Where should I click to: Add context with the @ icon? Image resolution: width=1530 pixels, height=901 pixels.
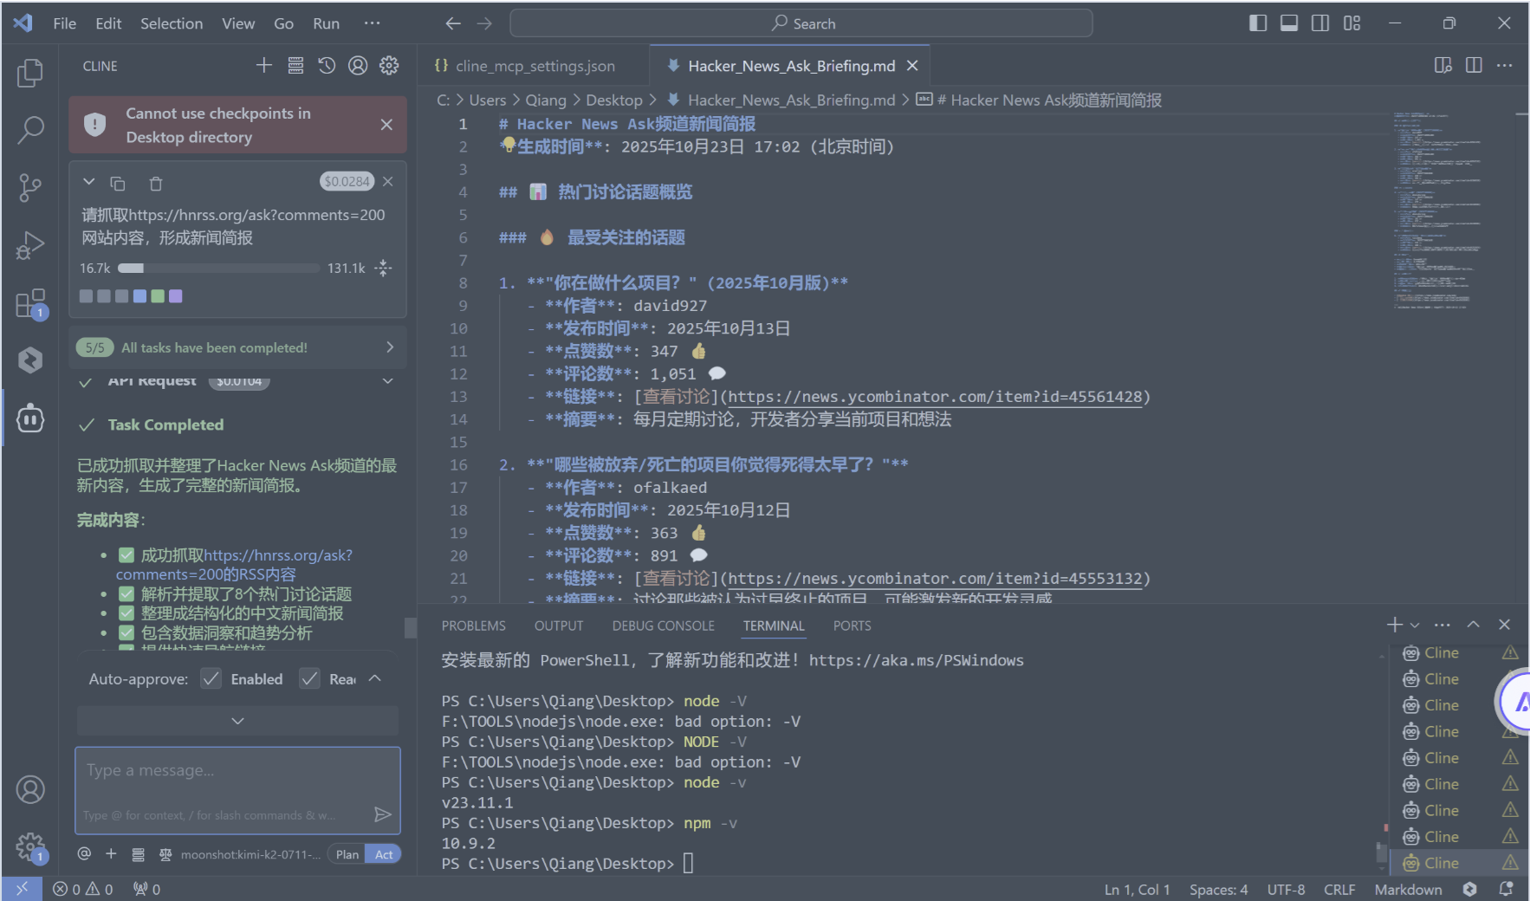click(84, 854)
